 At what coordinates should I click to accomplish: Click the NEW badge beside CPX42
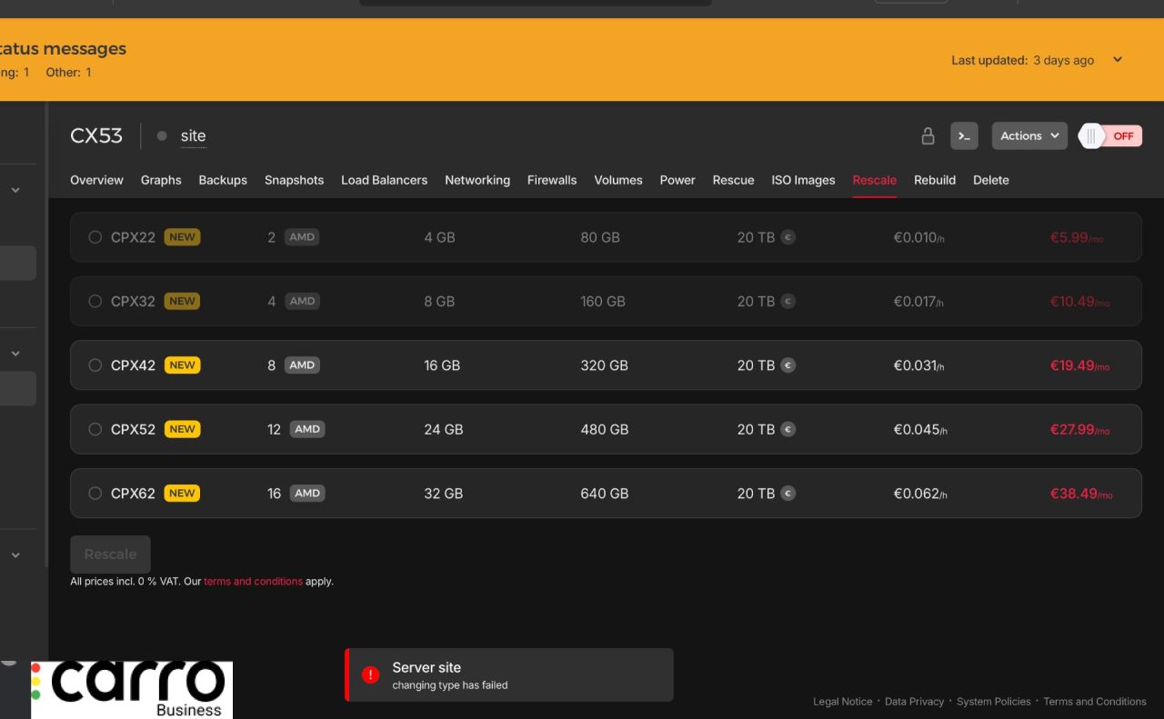[x=182, y=365]
